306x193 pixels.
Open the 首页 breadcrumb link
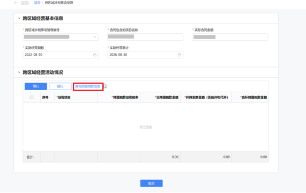click(x=37, y=3)
